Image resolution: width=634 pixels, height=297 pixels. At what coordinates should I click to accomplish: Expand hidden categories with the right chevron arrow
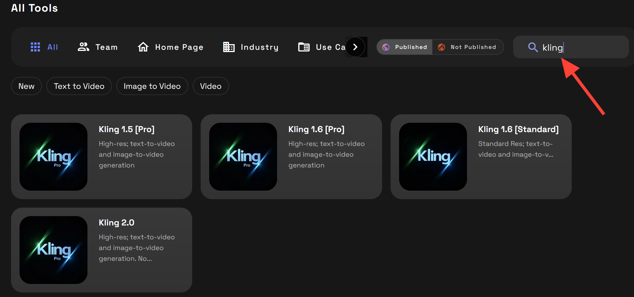click(356, 47)
